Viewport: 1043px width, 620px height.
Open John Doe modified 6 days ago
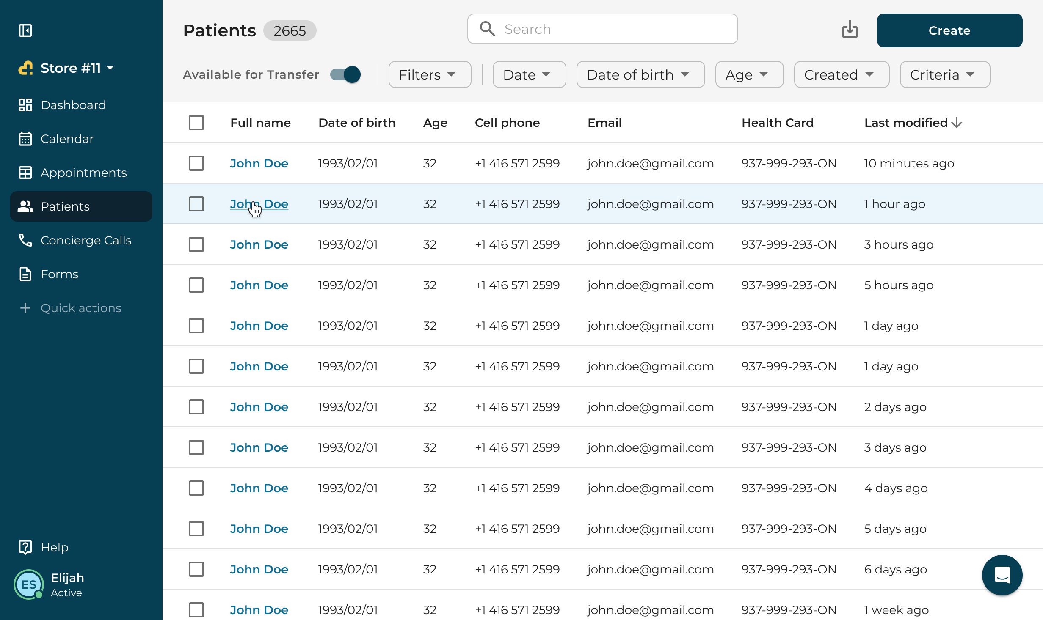(259, 569)
